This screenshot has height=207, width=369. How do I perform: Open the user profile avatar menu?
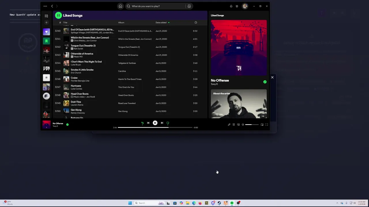pos(245,6)
